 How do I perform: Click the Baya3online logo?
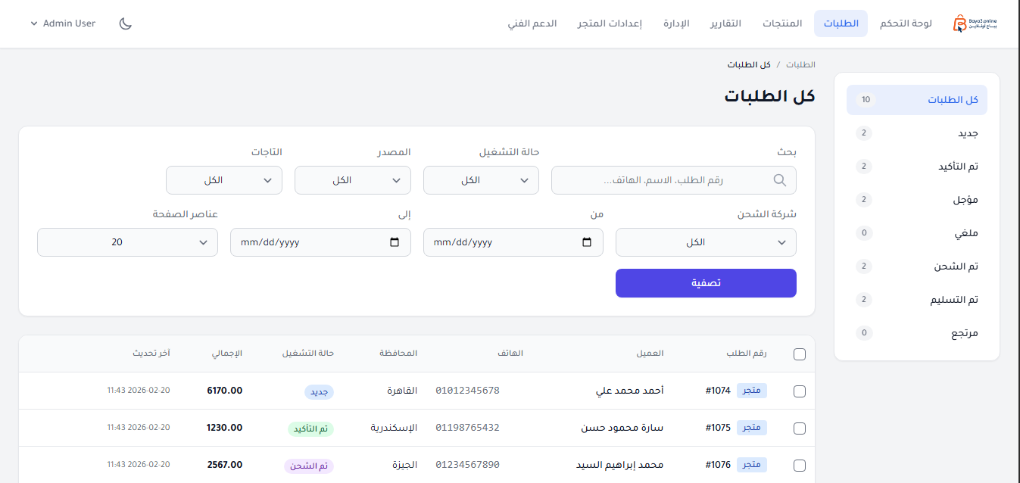(x=976, y=23)
